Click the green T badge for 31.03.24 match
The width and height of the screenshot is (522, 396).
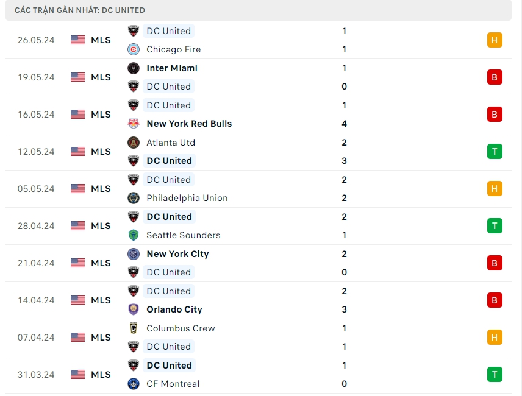[x=495, y=375]
